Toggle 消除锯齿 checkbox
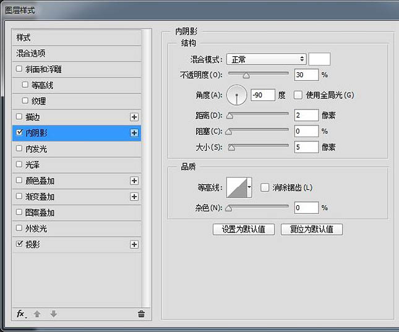 265,187
